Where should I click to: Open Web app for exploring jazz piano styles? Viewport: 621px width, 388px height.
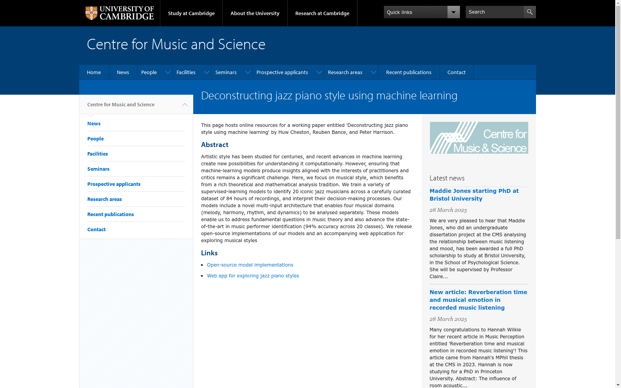(253, 276)
